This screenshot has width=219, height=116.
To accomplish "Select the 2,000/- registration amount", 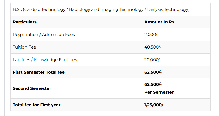I will point(151,35).
